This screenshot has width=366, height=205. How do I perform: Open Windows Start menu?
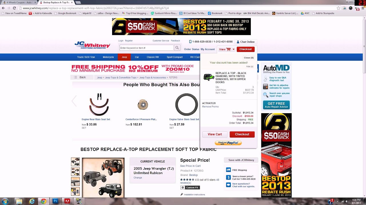[6, 201]
